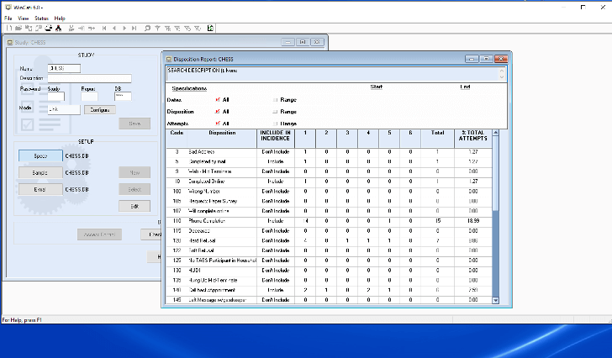Click the DB password input field
This screenshot has width=612, height=358.
(123, 97)
